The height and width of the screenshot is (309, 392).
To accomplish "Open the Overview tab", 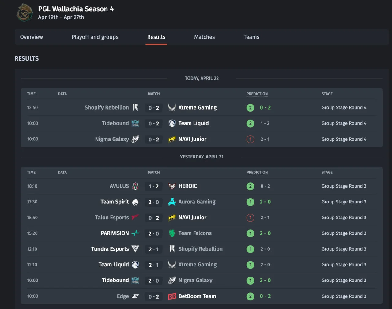I will pyautogui.click(x=32, y=37).
